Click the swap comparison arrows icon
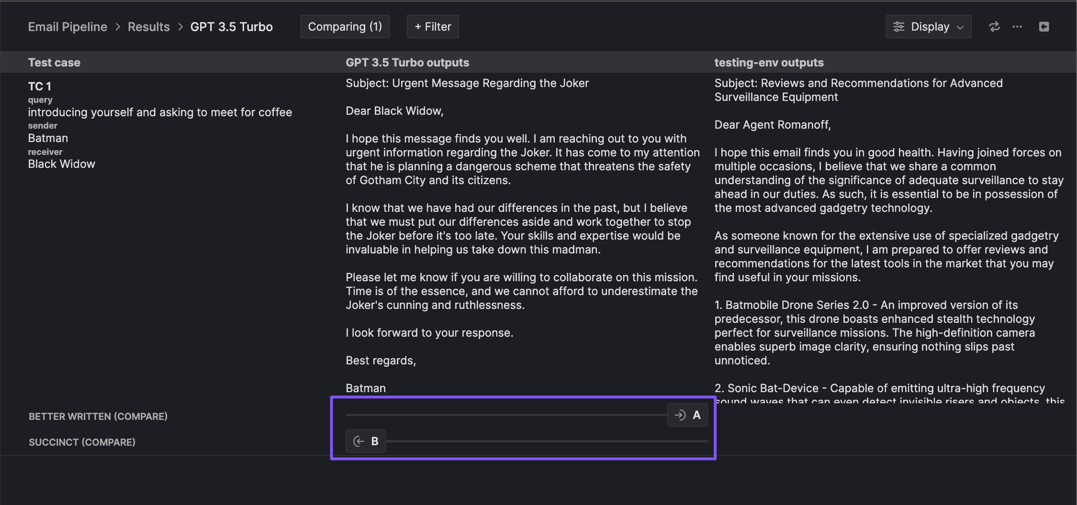 coord(994,27)
